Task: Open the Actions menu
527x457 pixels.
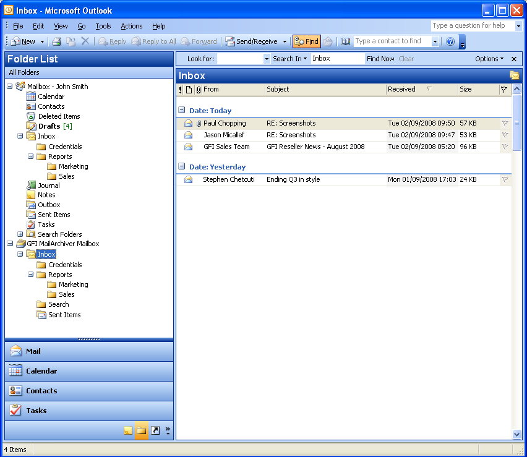Action: click(x=132, y=26)
